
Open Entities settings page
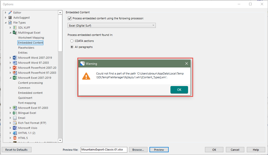(x=23, y=53)
